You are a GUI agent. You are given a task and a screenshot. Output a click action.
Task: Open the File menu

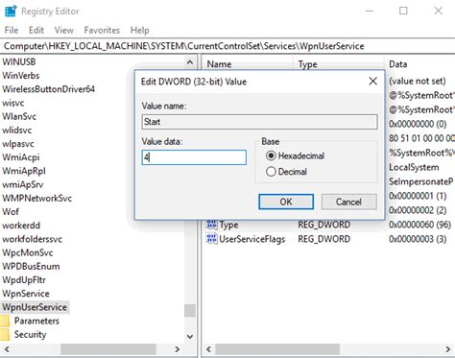(12, 31)
